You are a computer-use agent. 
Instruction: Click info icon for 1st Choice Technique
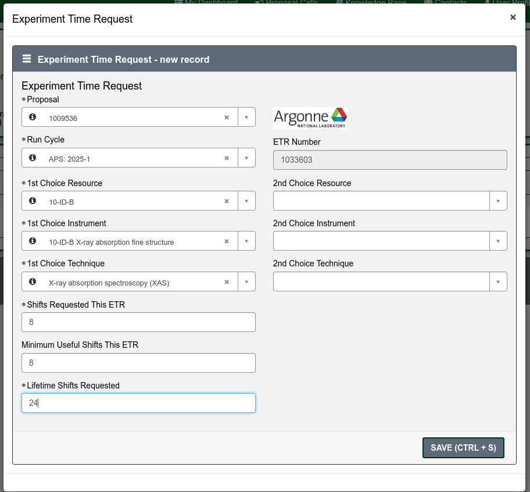[x=33, y=281]
